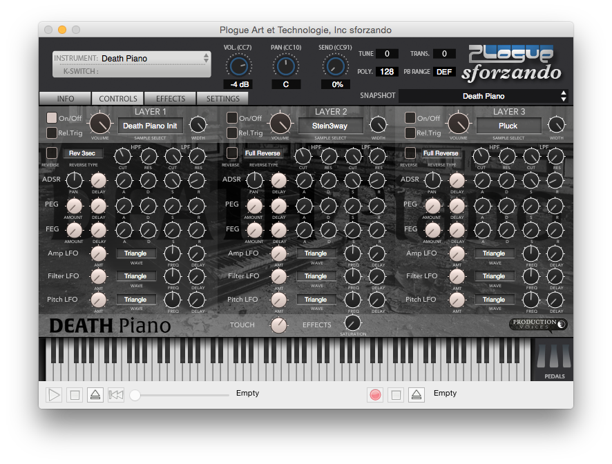Click the eject icon beside the record controls
The height and width of the screenshot is (464, 612).
tap(417, 395)
